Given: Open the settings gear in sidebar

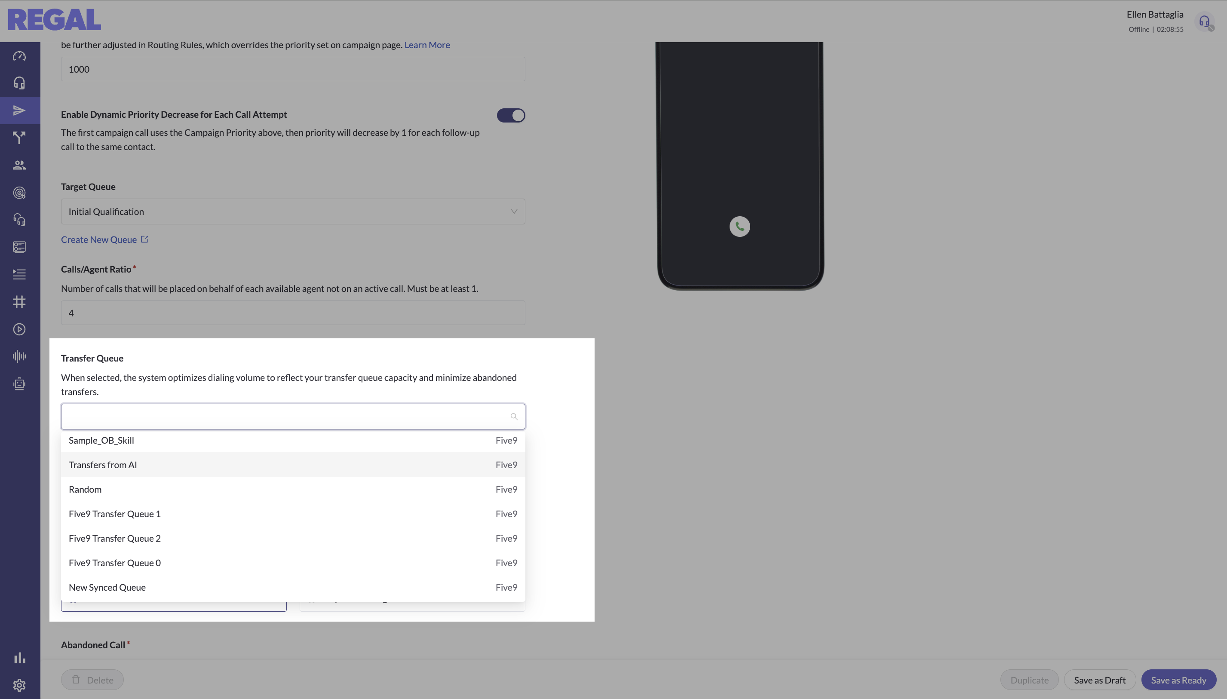Looking at the screenshot, I should click(x=19, y=685).
